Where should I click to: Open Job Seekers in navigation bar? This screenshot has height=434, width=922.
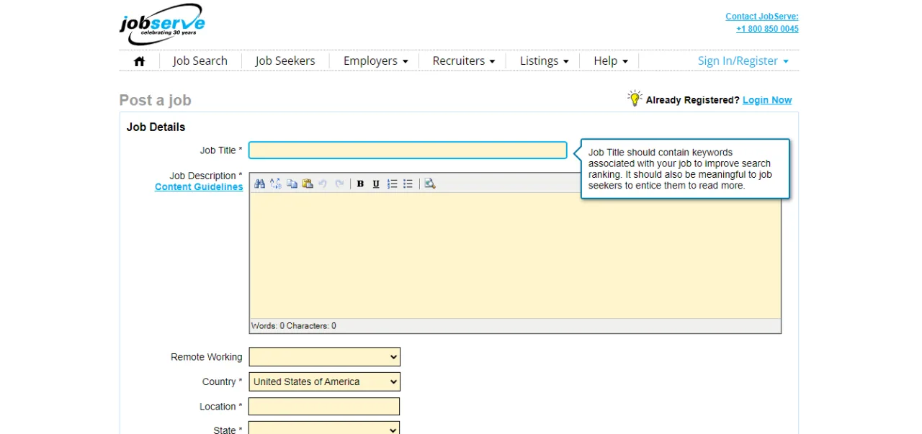pyautogui.click(x=285, y=61)
